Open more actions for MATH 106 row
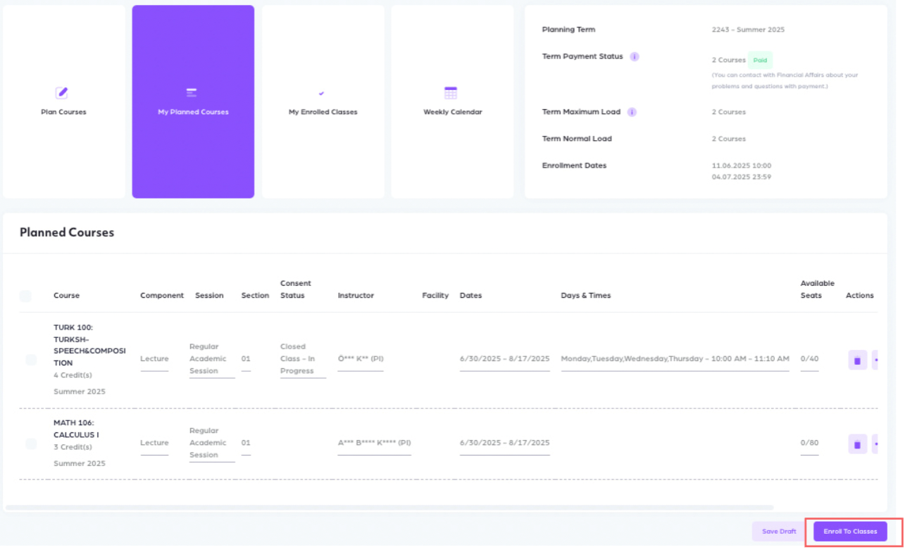This screenshot has width=910, height=552. (x=875, y=444)
